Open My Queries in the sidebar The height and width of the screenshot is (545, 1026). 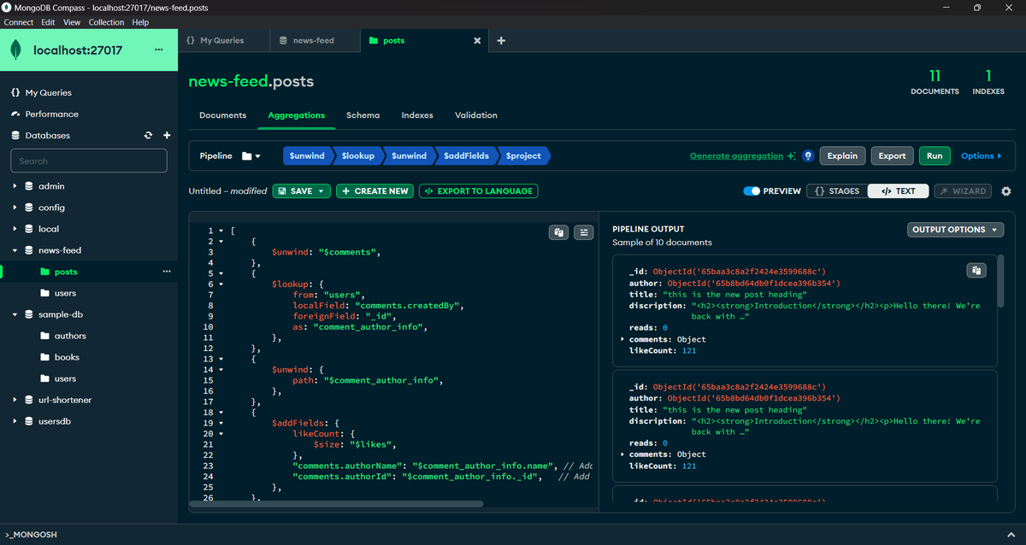(x=48, y=92)
